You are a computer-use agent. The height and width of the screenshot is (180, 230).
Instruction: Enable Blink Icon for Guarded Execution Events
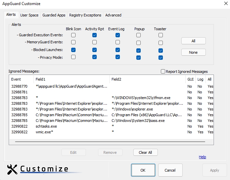[x=73, y=35]
